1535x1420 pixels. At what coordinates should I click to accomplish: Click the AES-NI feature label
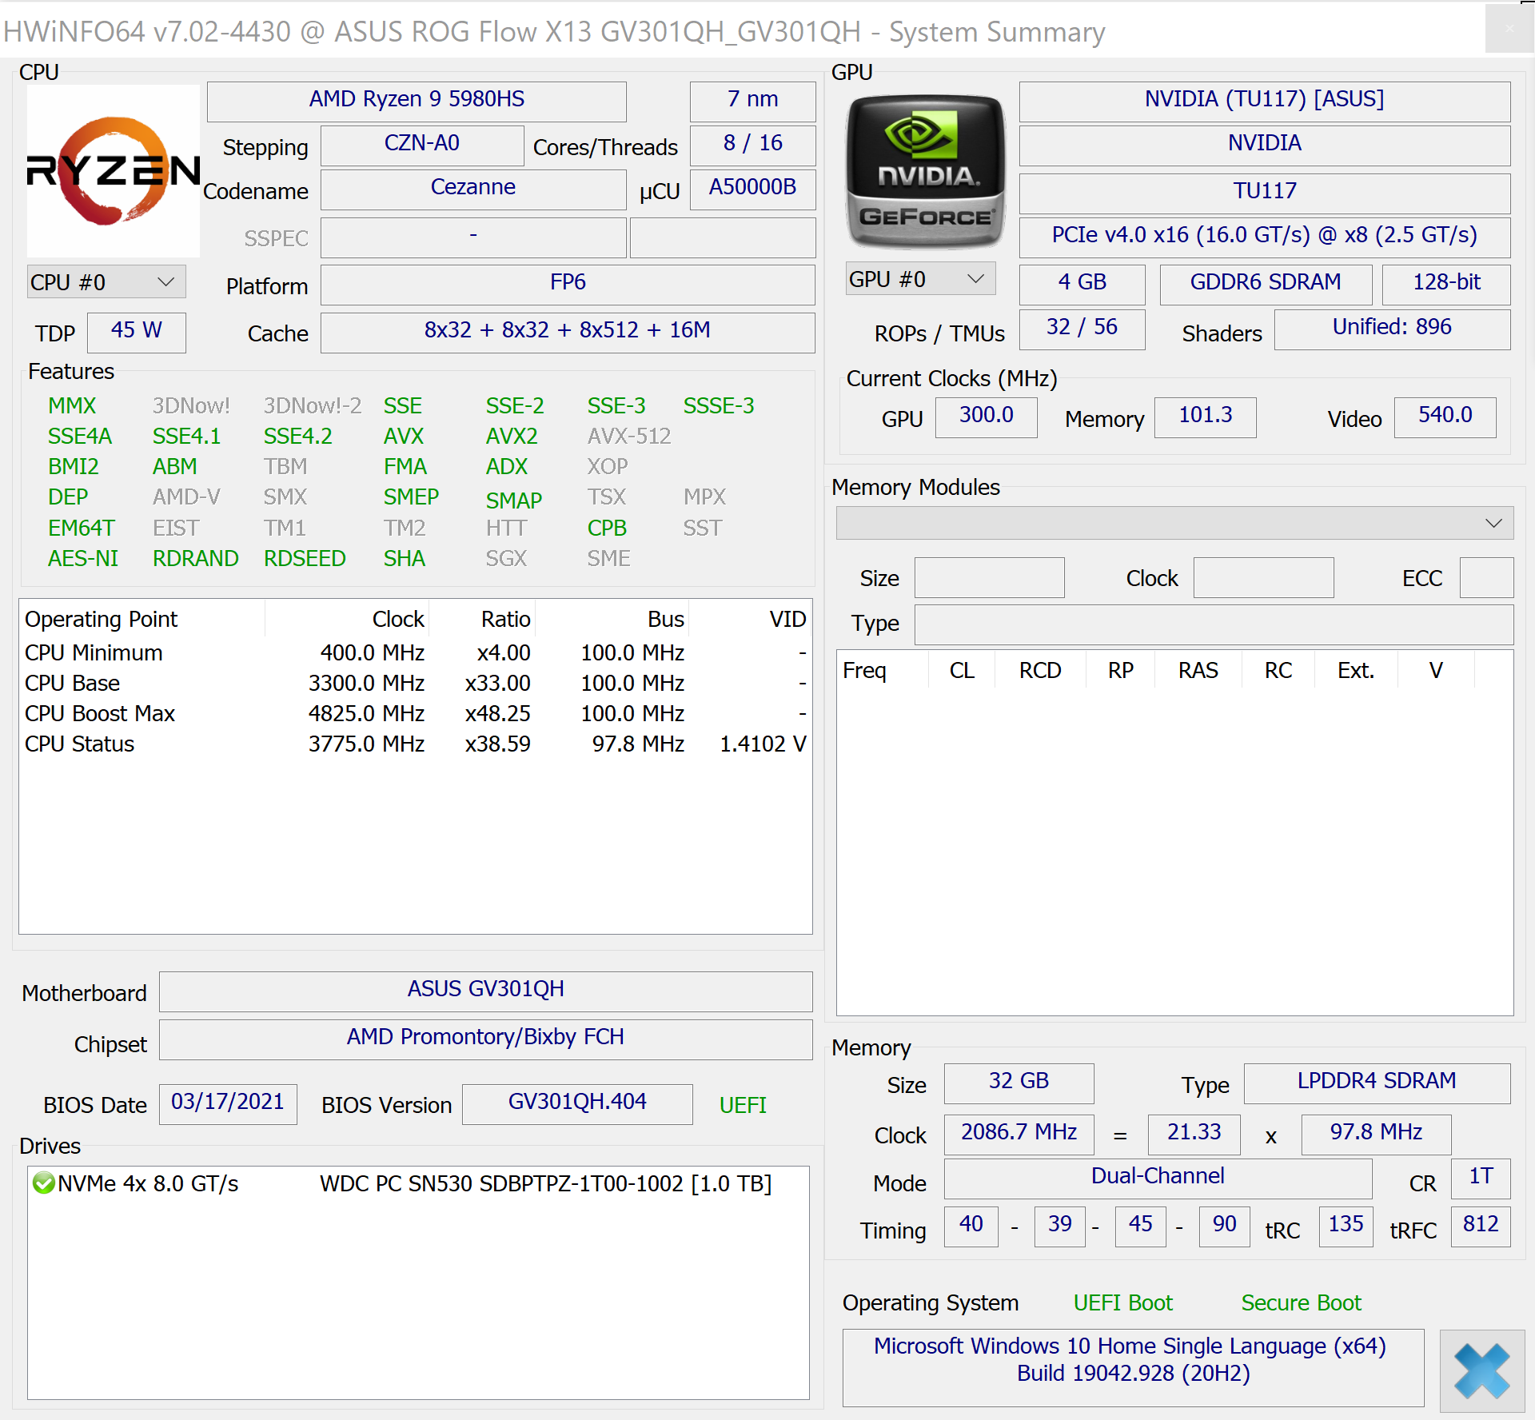pyautogui.click(x=83, y=558)
